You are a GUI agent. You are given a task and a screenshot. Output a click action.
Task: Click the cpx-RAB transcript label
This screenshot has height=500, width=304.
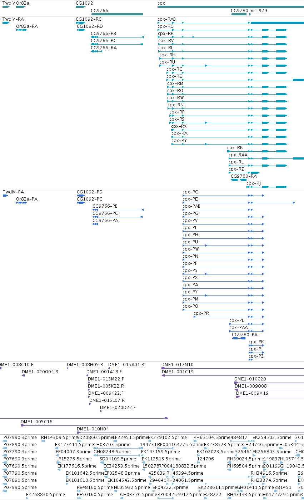coord(166,19)
